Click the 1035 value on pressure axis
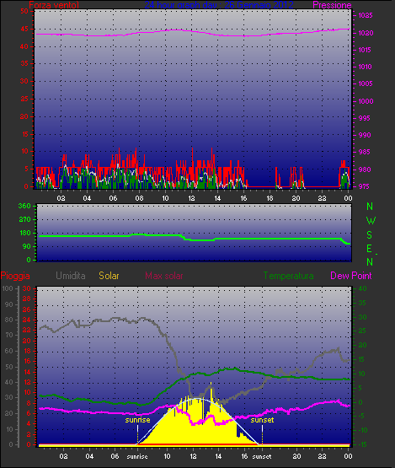Screen dimensions: 395x468 tap(366, 15)
